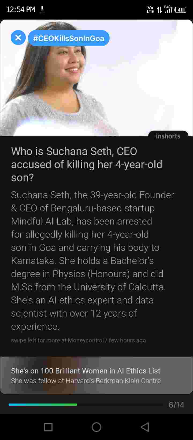Tap the VoLTE status icon
The width and height of the screenshot is (193, 440).
150,10
